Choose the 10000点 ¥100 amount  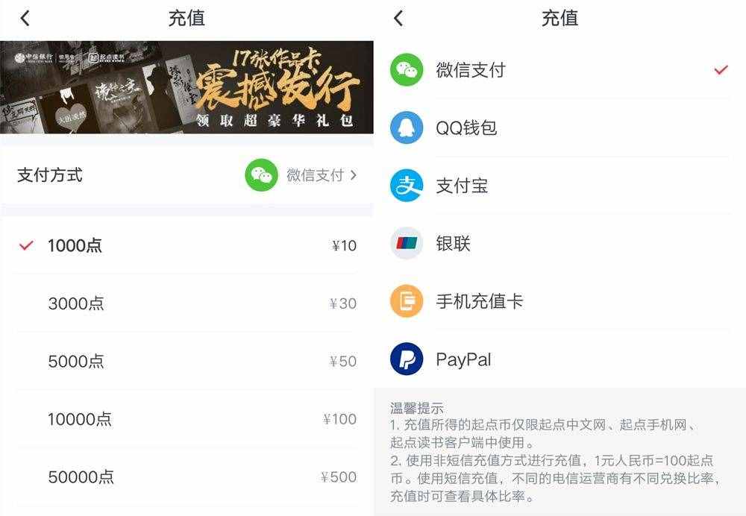click(186, 419)
